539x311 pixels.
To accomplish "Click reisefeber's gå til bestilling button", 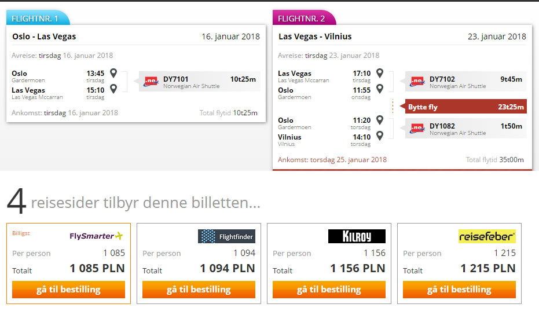I will pos(459,290).
